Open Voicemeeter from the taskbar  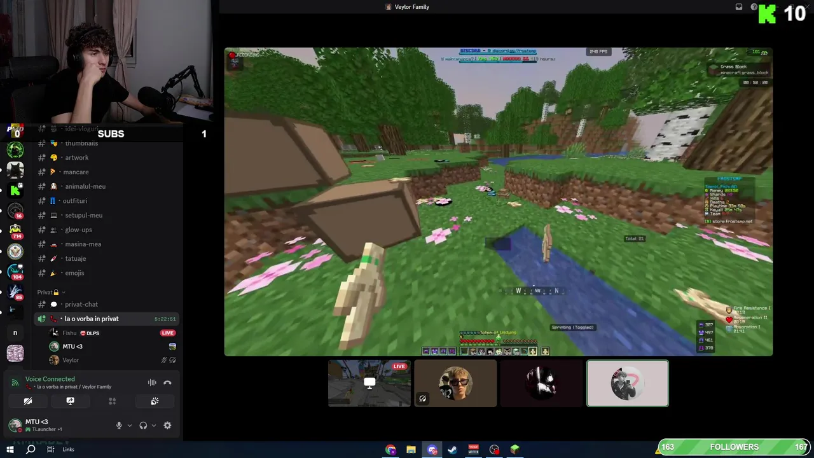(474, 450)
